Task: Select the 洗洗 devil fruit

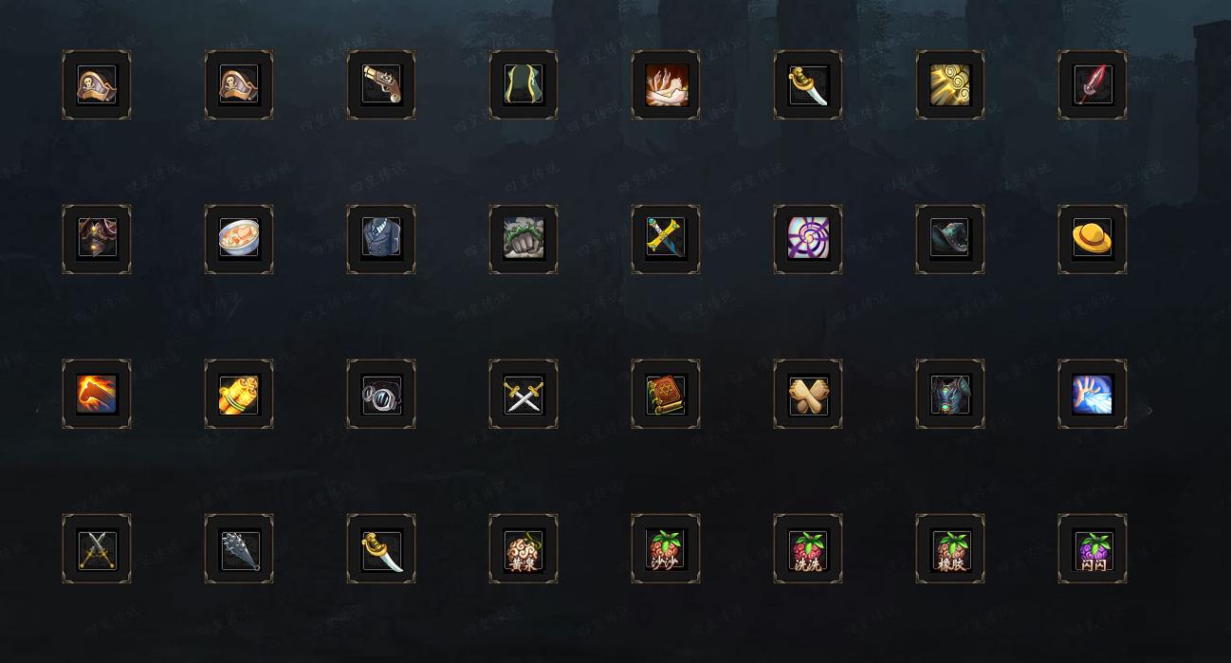Action: click(x=808, y=548)
